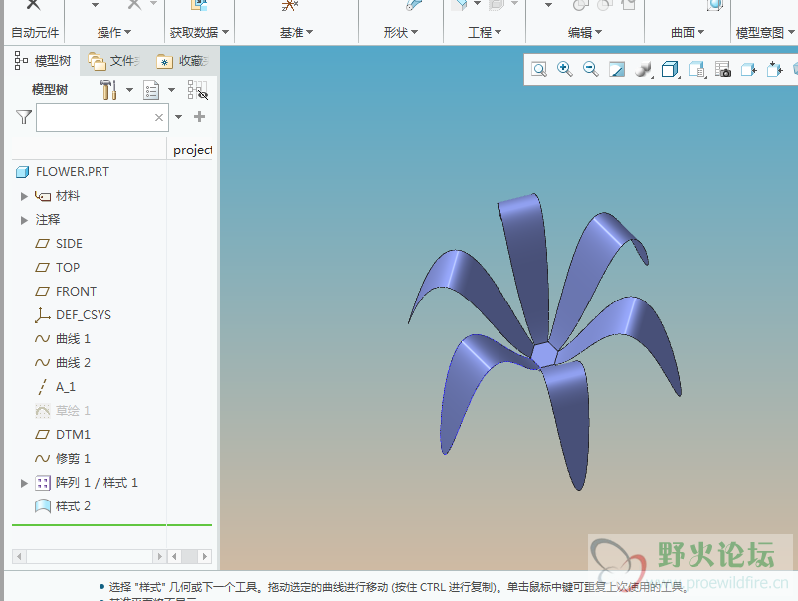The image size is (798, 601).
Task: Click the plus add filter button
Action: pyautogui.click(x=199, y=117)
